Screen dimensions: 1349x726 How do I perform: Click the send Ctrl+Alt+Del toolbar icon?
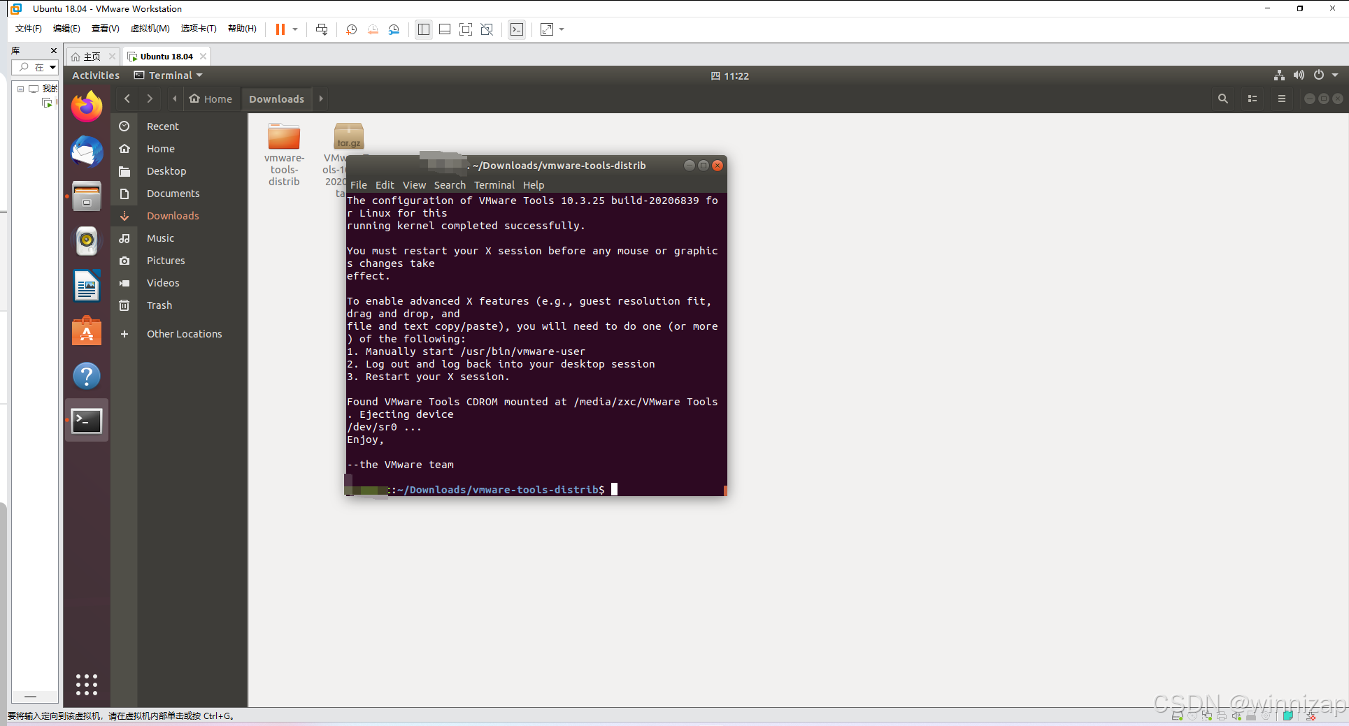(322, 29)
